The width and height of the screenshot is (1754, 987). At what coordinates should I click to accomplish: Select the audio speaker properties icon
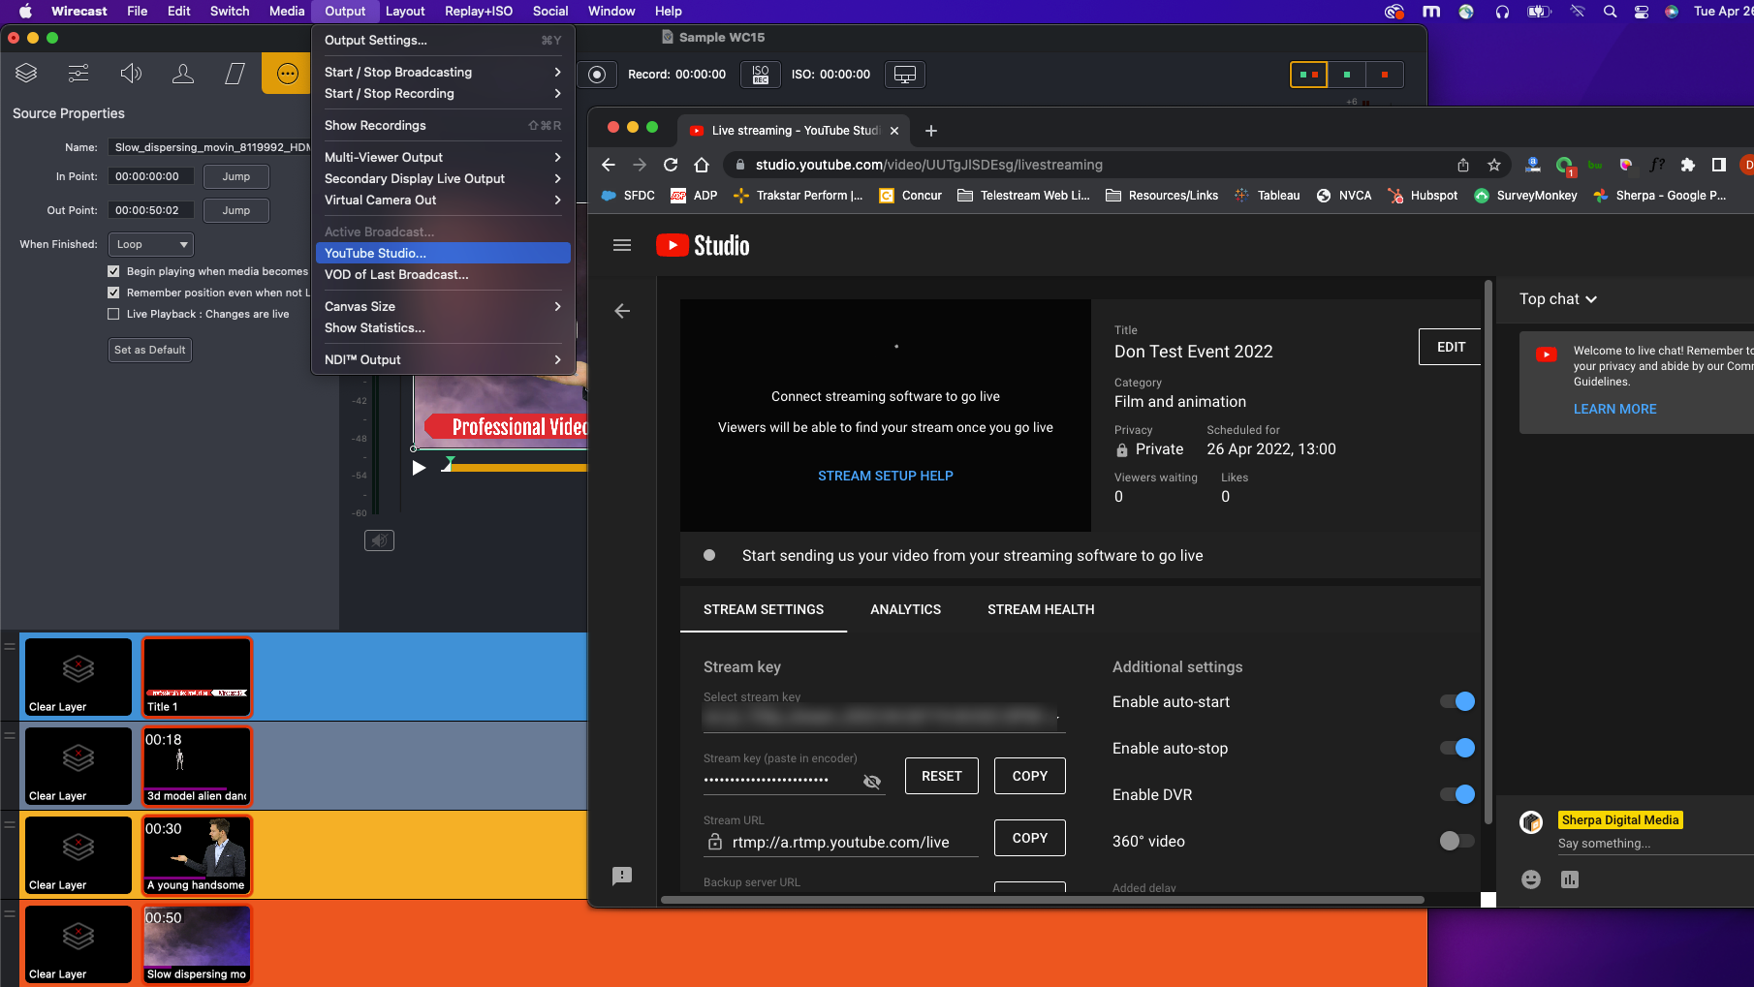click(131, 74)
